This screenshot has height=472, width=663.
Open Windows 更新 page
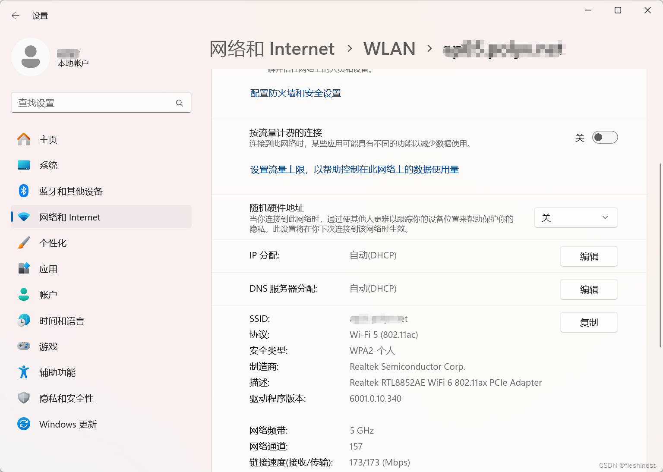coord(68,424)
